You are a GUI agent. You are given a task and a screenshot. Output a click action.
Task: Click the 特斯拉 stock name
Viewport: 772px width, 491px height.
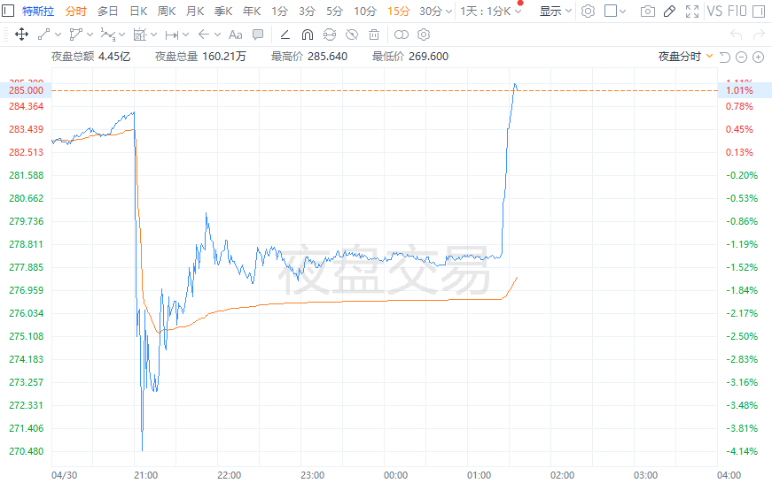(38, 11)
